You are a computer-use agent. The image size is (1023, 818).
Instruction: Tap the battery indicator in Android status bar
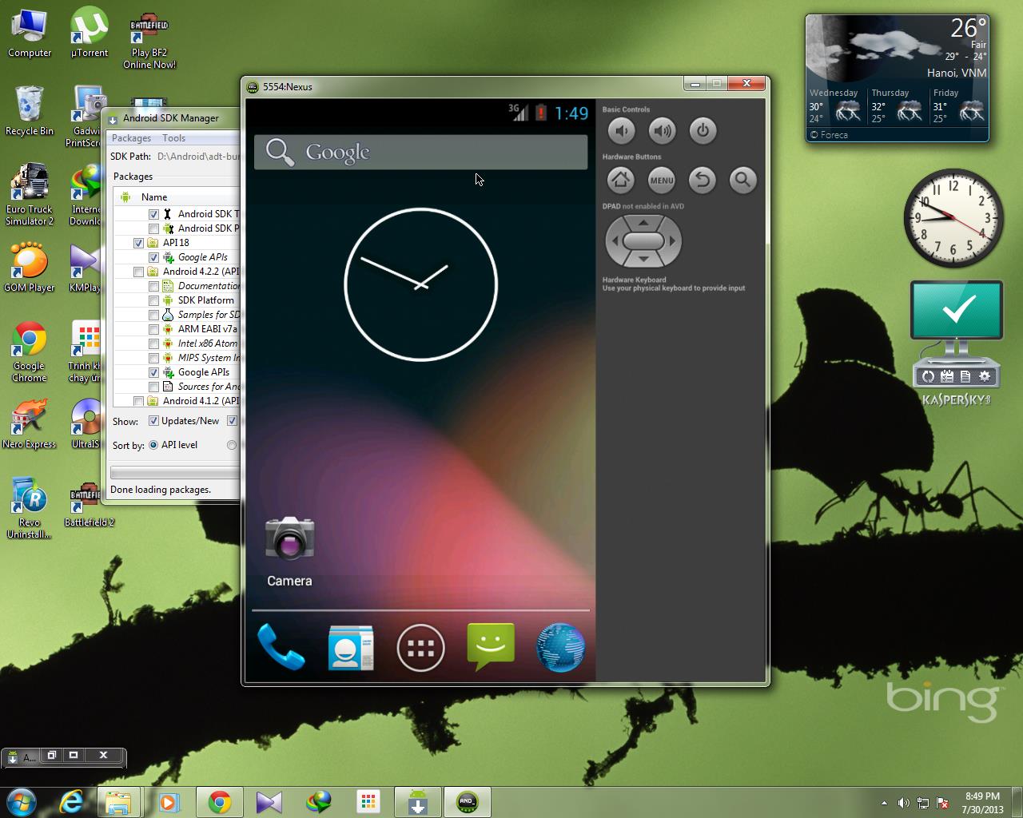(541, 113)
